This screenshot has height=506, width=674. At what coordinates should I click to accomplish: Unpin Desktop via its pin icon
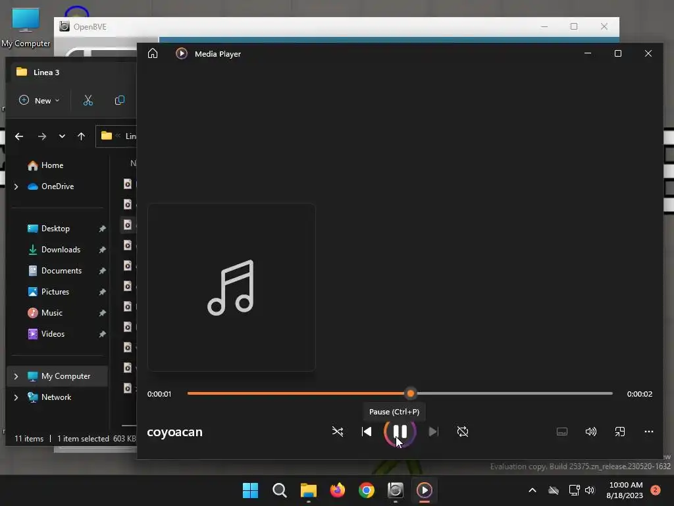pos(102,229)
